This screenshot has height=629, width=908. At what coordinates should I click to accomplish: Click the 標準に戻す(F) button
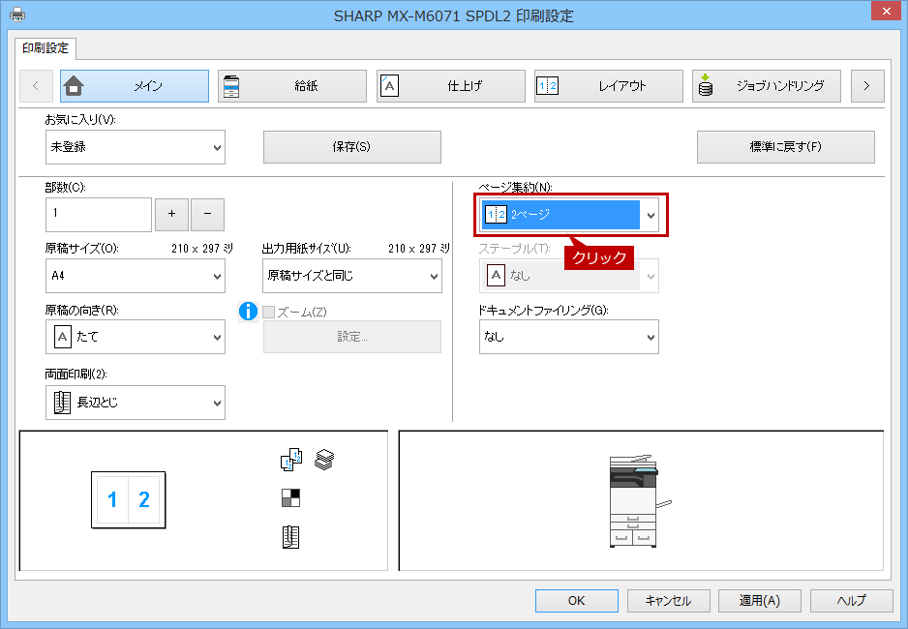tap(786, 147)
